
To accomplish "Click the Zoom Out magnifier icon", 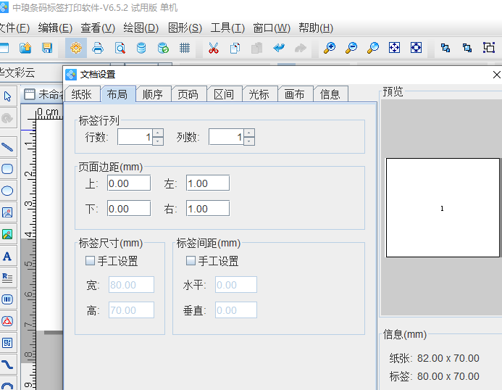I will [x=351, y=48].
